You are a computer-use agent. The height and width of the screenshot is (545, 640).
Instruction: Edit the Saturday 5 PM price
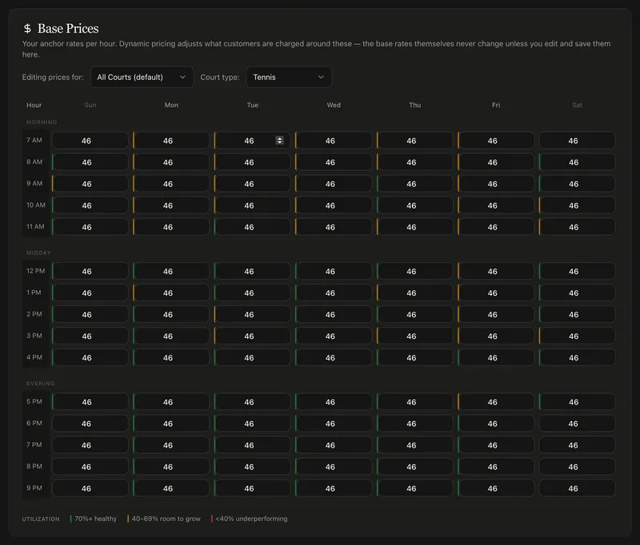(577, 402)
